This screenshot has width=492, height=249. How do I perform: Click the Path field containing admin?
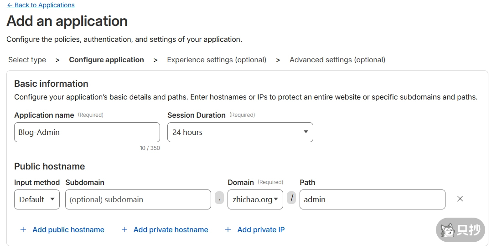click(x=372, y=199)
